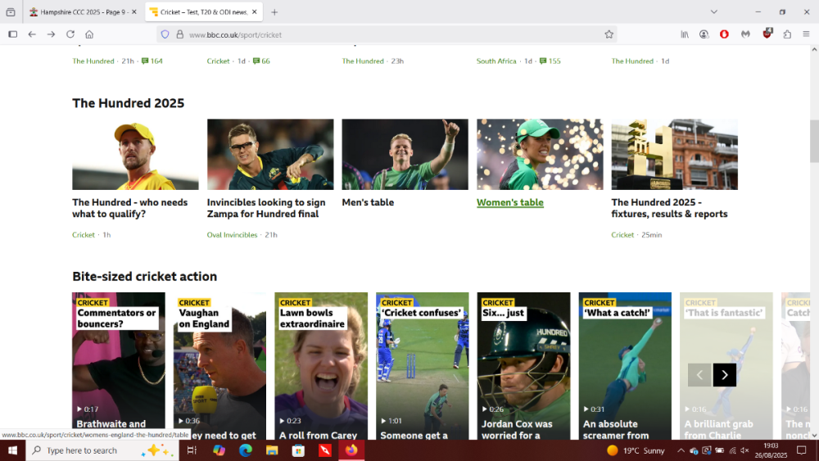819x461 pixels.
Task: Open the Firefox application menu
Action: tap(806, 34)
